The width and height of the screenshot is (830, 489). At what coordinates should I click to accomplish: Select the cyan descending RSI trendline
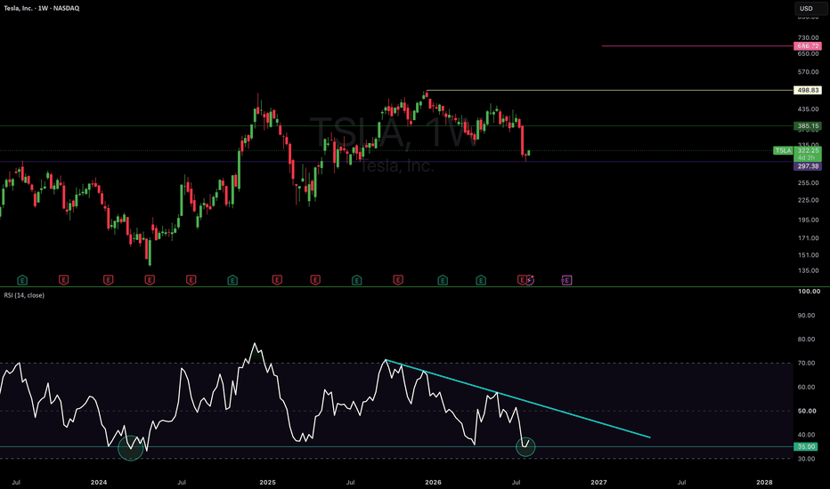pyautogui.click(x=517, y=399)
